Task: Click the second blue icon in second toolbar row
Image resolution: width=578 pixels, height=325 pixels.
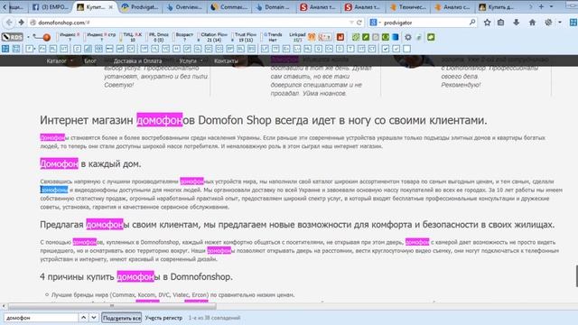Action: (16, 48)
